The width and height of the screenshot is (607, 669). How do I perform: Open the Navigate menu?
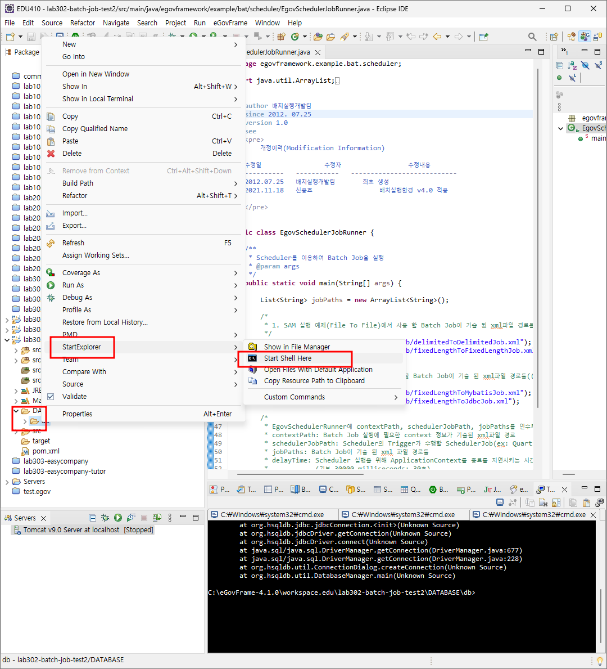coord(116,23)
